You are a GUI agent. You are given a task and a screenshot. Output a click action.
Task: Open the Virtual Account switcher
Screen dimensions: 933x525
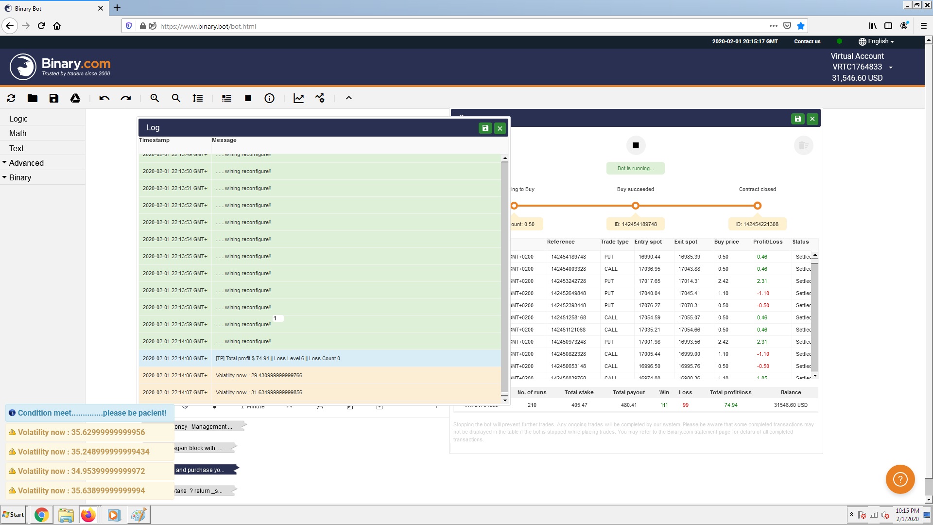[892, 67]
